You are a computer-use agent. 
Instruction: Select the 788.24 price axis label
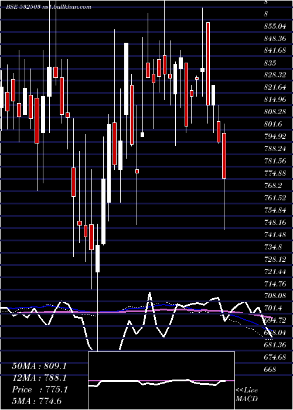(x=275, y=149)
